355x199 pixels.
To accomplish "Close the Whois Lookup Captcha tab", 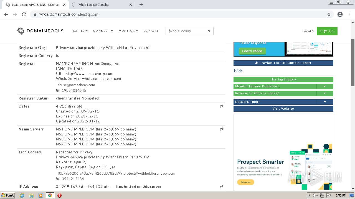I will [x=131, y=5].
